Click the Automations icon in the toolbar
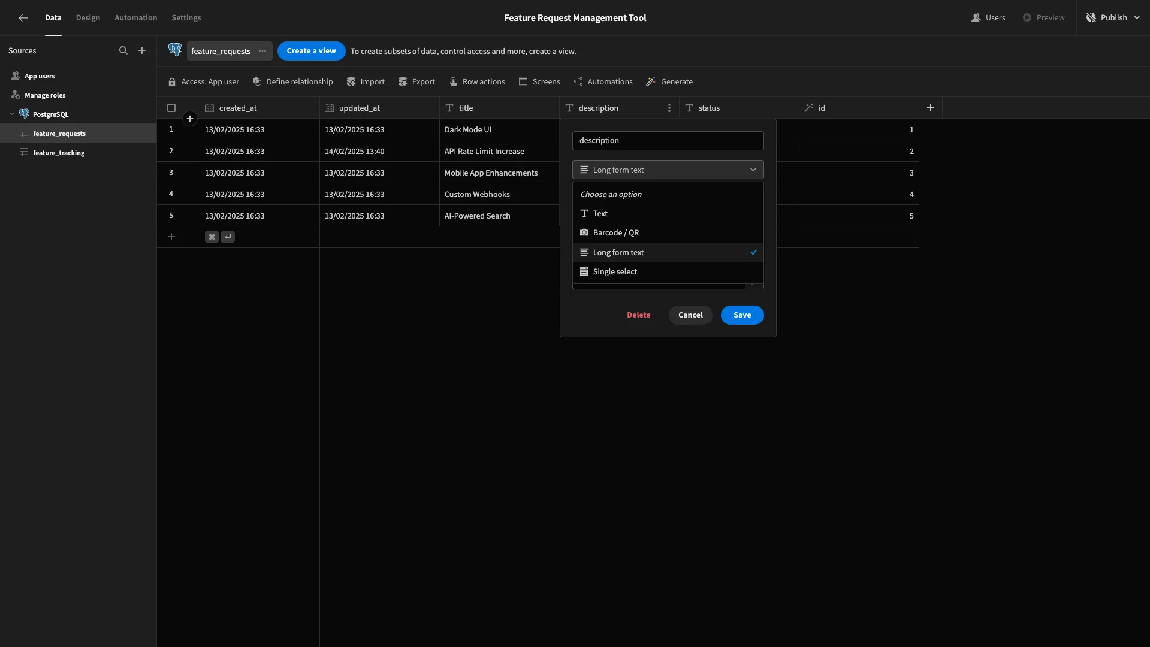1150x647 pixels. coord(578,82)
